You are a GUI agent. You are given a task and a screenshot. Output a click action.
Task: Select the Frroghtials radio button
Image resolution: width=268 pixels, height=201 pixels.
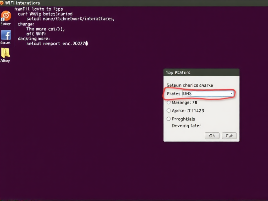click(169, 119)
